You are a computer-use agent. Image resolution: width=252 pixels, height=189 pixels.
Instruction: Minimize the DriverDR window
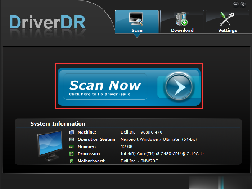(x=235, y=4)
